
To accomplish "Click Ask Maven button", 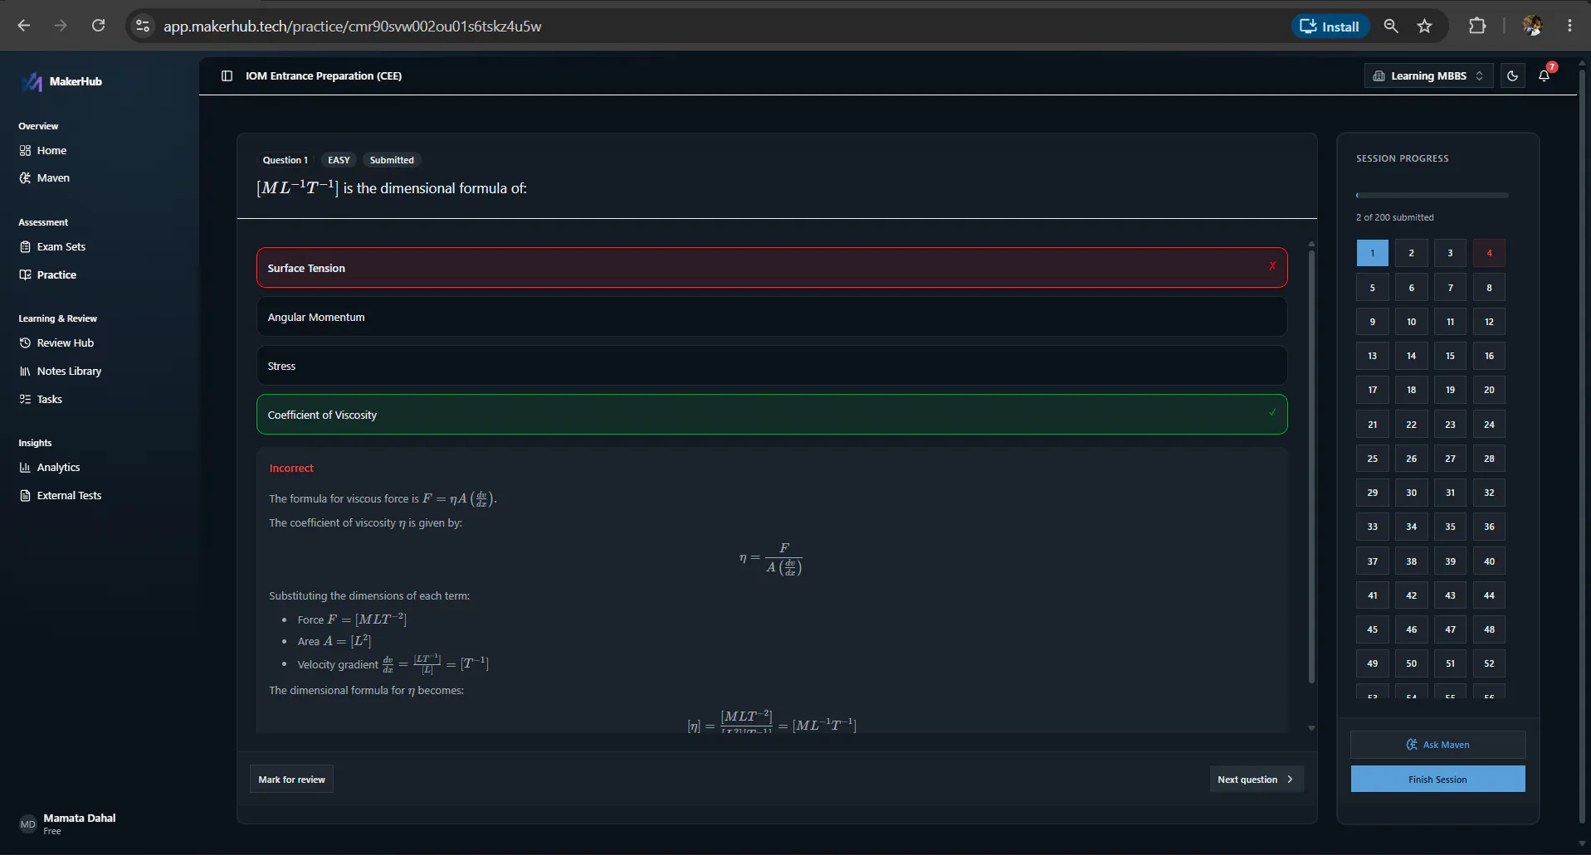I will 1437,745.
